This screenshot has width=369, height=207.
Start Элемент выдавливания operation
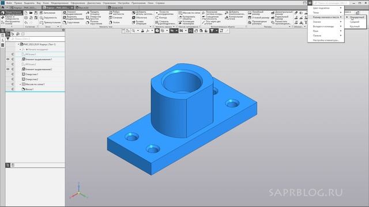click(x=72, y=13)
